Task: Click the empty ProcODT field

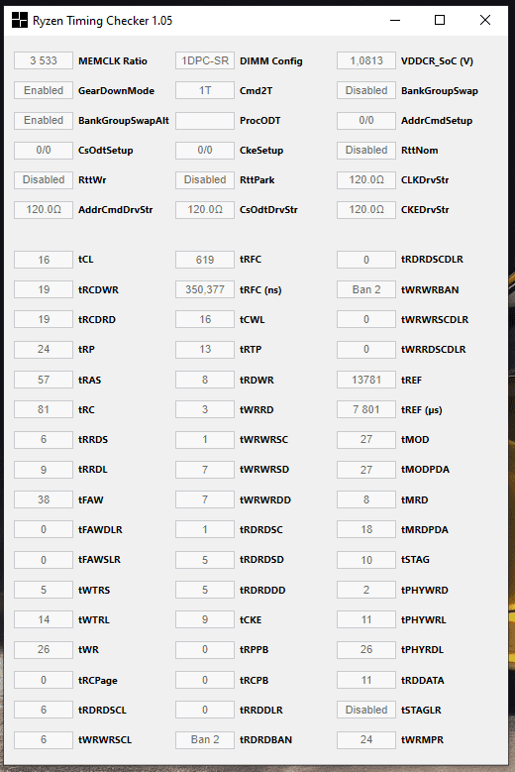Action: pyautogui.click(x=205, y=120)
